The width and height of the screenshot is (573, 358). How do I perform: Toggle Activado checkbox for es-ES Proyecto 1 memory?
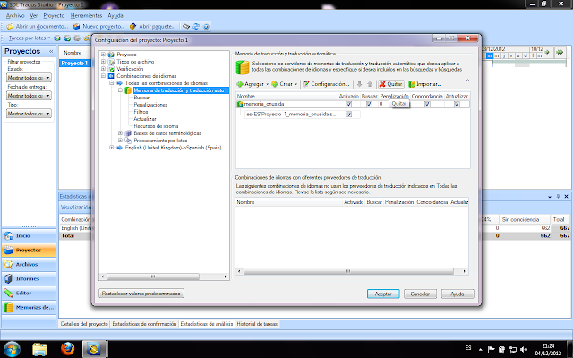(348, 115)
